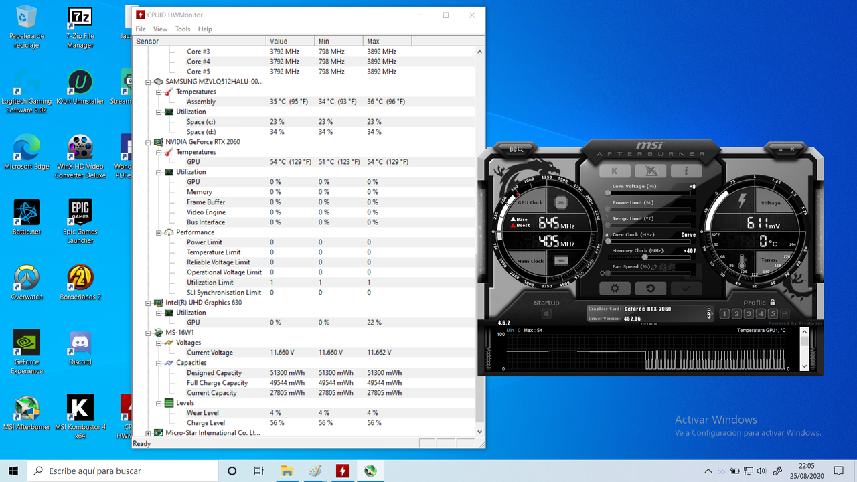The image size is (857, 482).
Task: Select the Wear Level row
Action: click(304, 413)
